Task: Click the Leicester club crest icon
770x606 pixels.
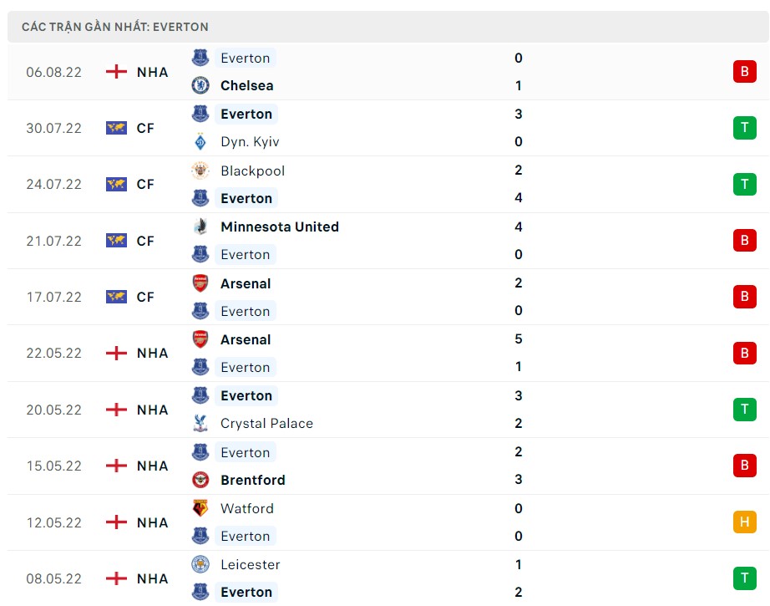Action: pos(200,564)
